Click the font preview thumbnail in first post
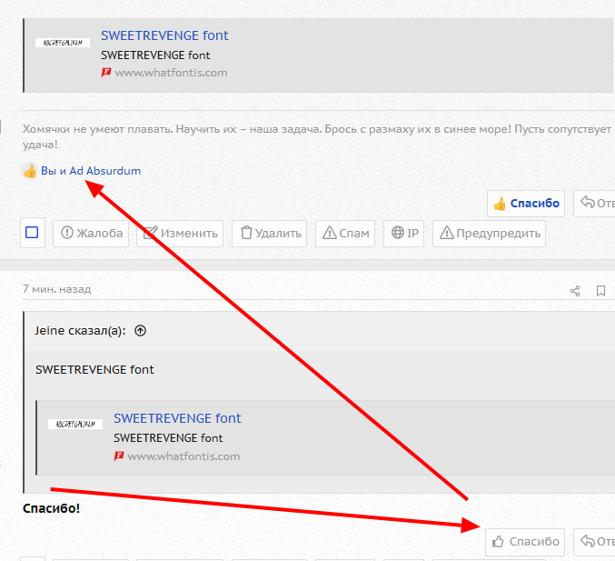Image resolution: width=615 pixels, height=561 pixels. (x=63, y=43)
